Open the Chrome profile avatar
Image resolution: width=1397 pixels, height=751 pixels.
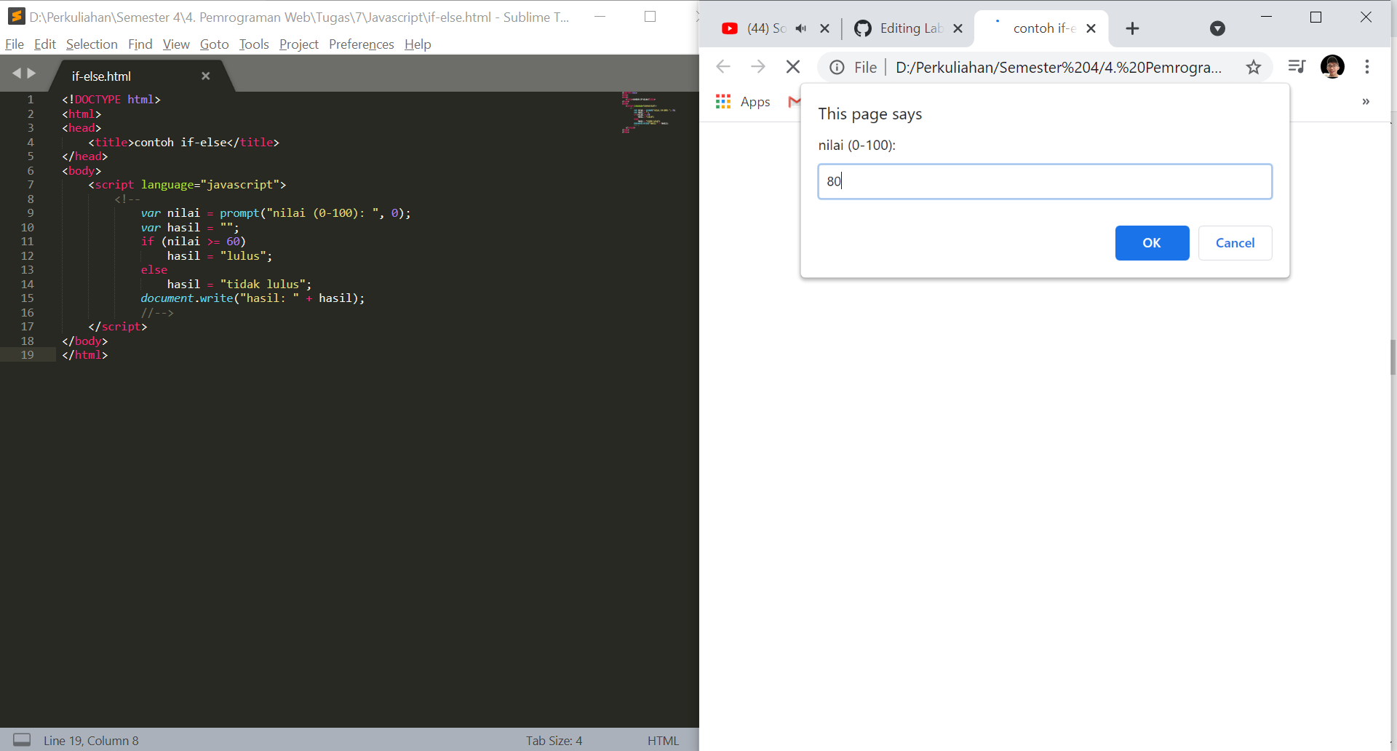tap(1332, 67)
